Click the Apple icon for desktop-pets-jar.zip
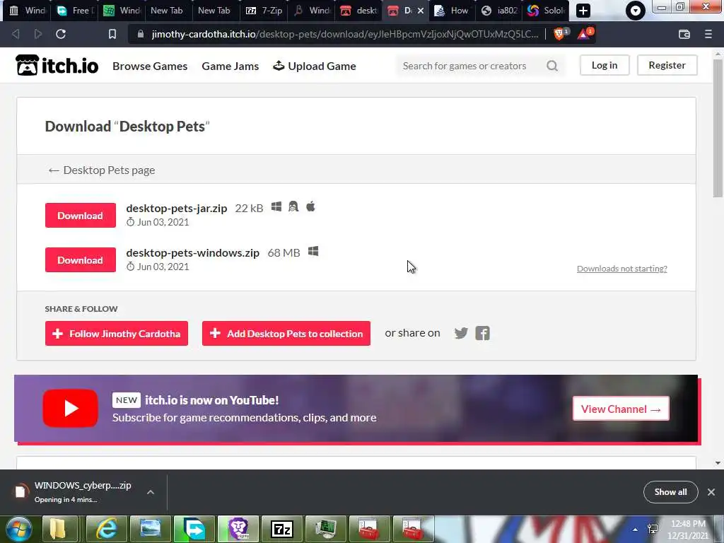The height and width of the screenshot is (543, 724). 311,206
